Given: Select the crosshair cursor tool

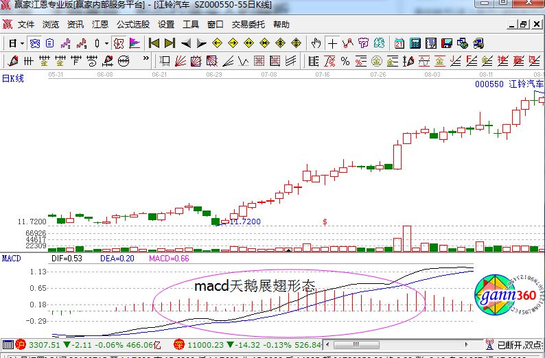Looking at the screenshot, I should (x=332, y=43).
